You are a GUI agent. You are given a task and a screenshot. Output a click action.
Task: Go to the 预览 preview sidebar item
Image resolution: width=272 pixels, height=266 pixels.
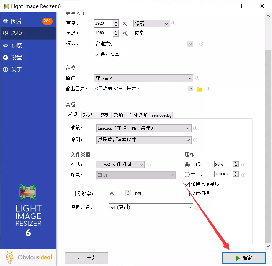28,45
